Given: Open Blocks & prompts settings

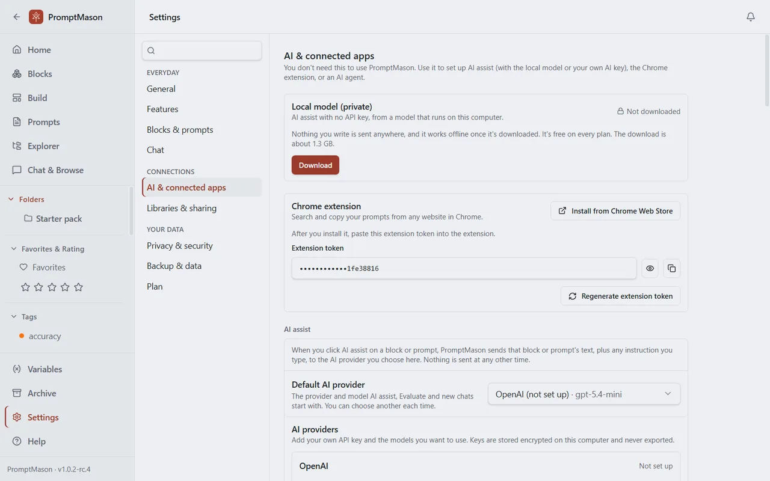Looking at the screenshot, I should point(202,130).
